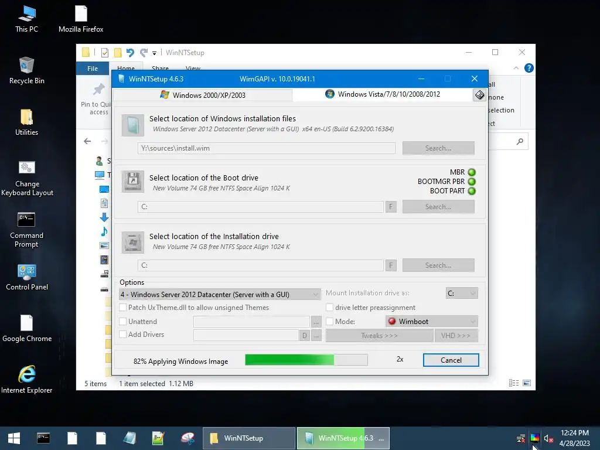Click Cancel to stop applying image
This screenshot has height=450, width=600.
(451, 360)
